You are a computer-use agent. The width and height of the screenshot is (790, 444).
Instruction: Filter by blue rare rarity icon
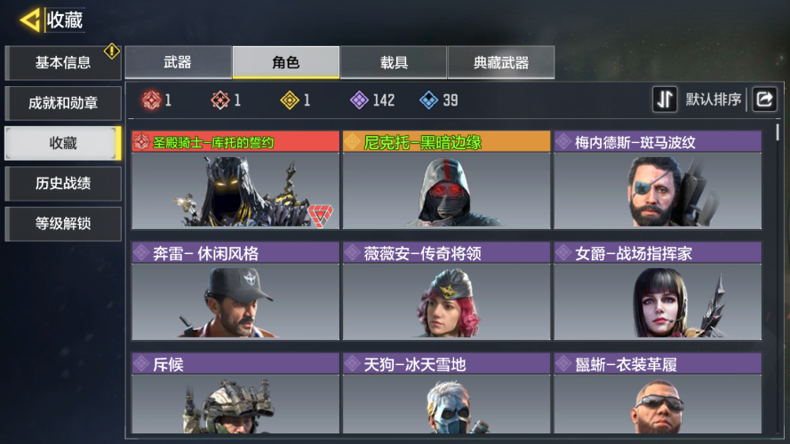(428, 100)
